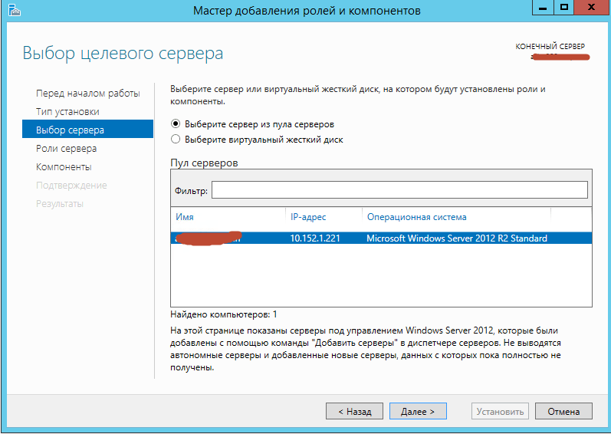Click the Windows Server 2012 R2 Standard cell
This screenshot has width=611, height=434.
pos(457,238)
